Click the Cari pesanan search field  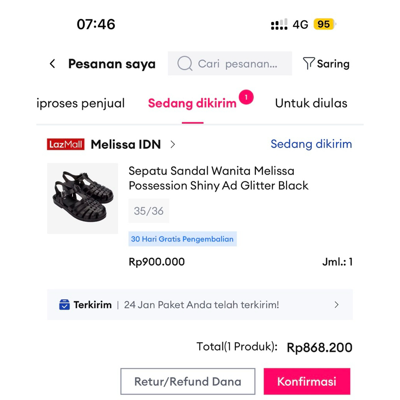pos(230,64)
